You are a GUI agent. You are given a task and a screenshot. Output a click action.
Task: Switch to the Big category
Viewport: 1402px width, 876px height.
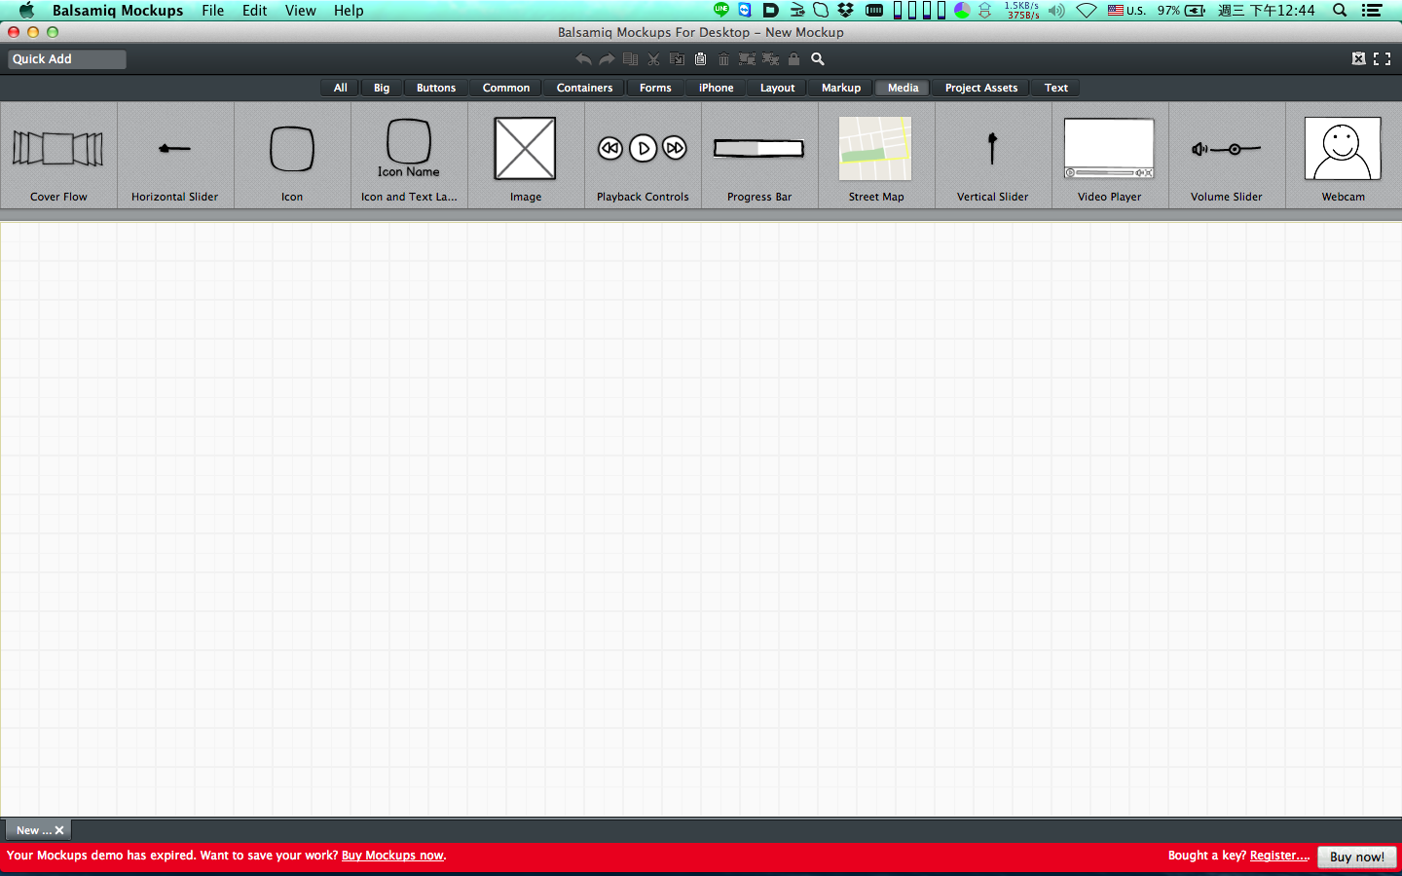pos(382,88)
